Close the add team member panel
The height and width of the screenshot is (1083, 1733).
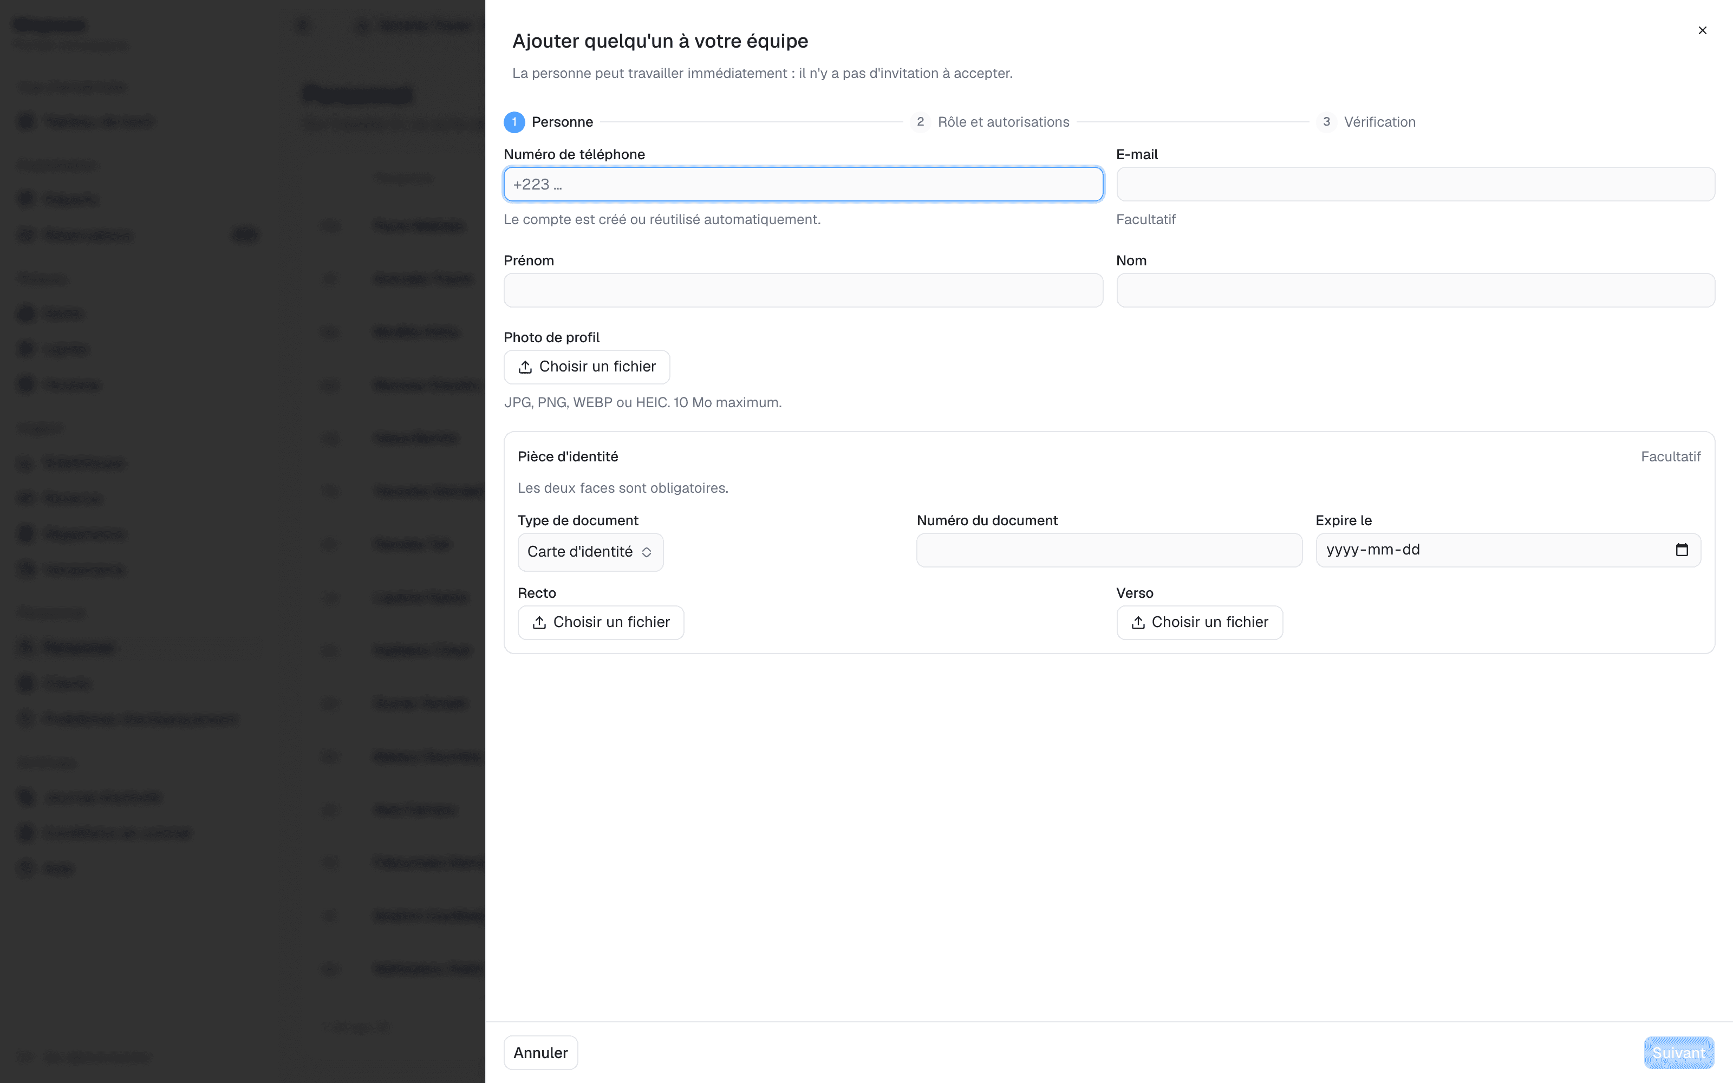(x=1702, y=30)
